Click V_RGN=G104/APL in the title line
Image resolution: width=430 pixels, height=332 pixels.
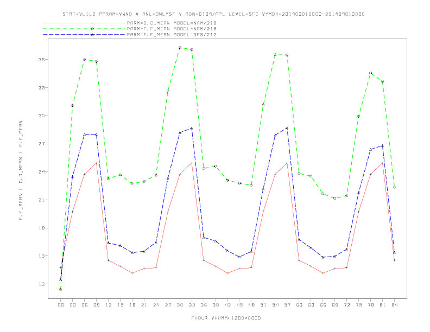(202, 14)
